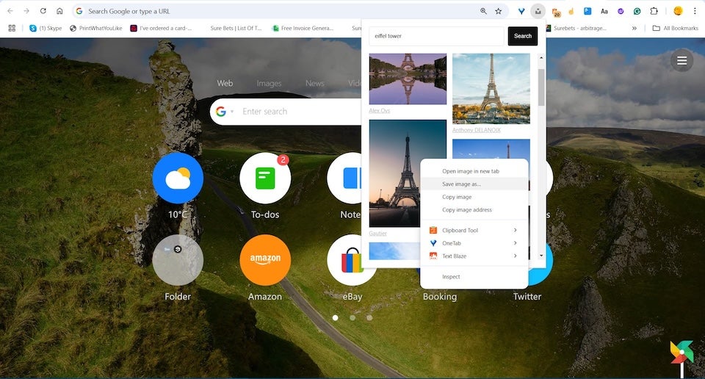Open the extension with the 20 badge

point(556,12)
